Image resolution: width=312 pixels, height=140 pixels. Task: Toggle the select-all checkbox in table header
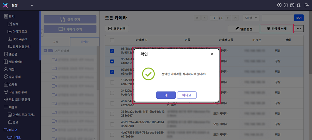pyautogui.click(x=112, y=40)
